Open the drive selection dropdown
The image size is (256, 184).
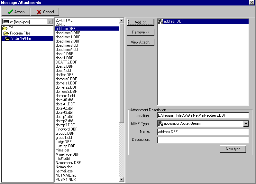coord(50,22)
